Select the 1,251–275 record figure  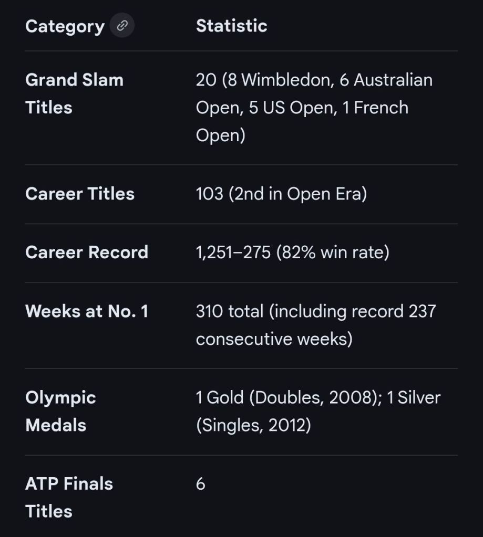point(233,252)
